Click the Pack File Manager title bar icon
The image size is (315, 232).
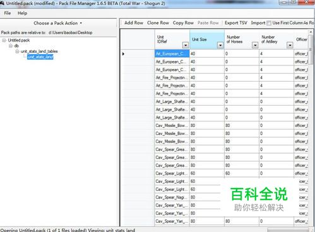tap(2, 3)
